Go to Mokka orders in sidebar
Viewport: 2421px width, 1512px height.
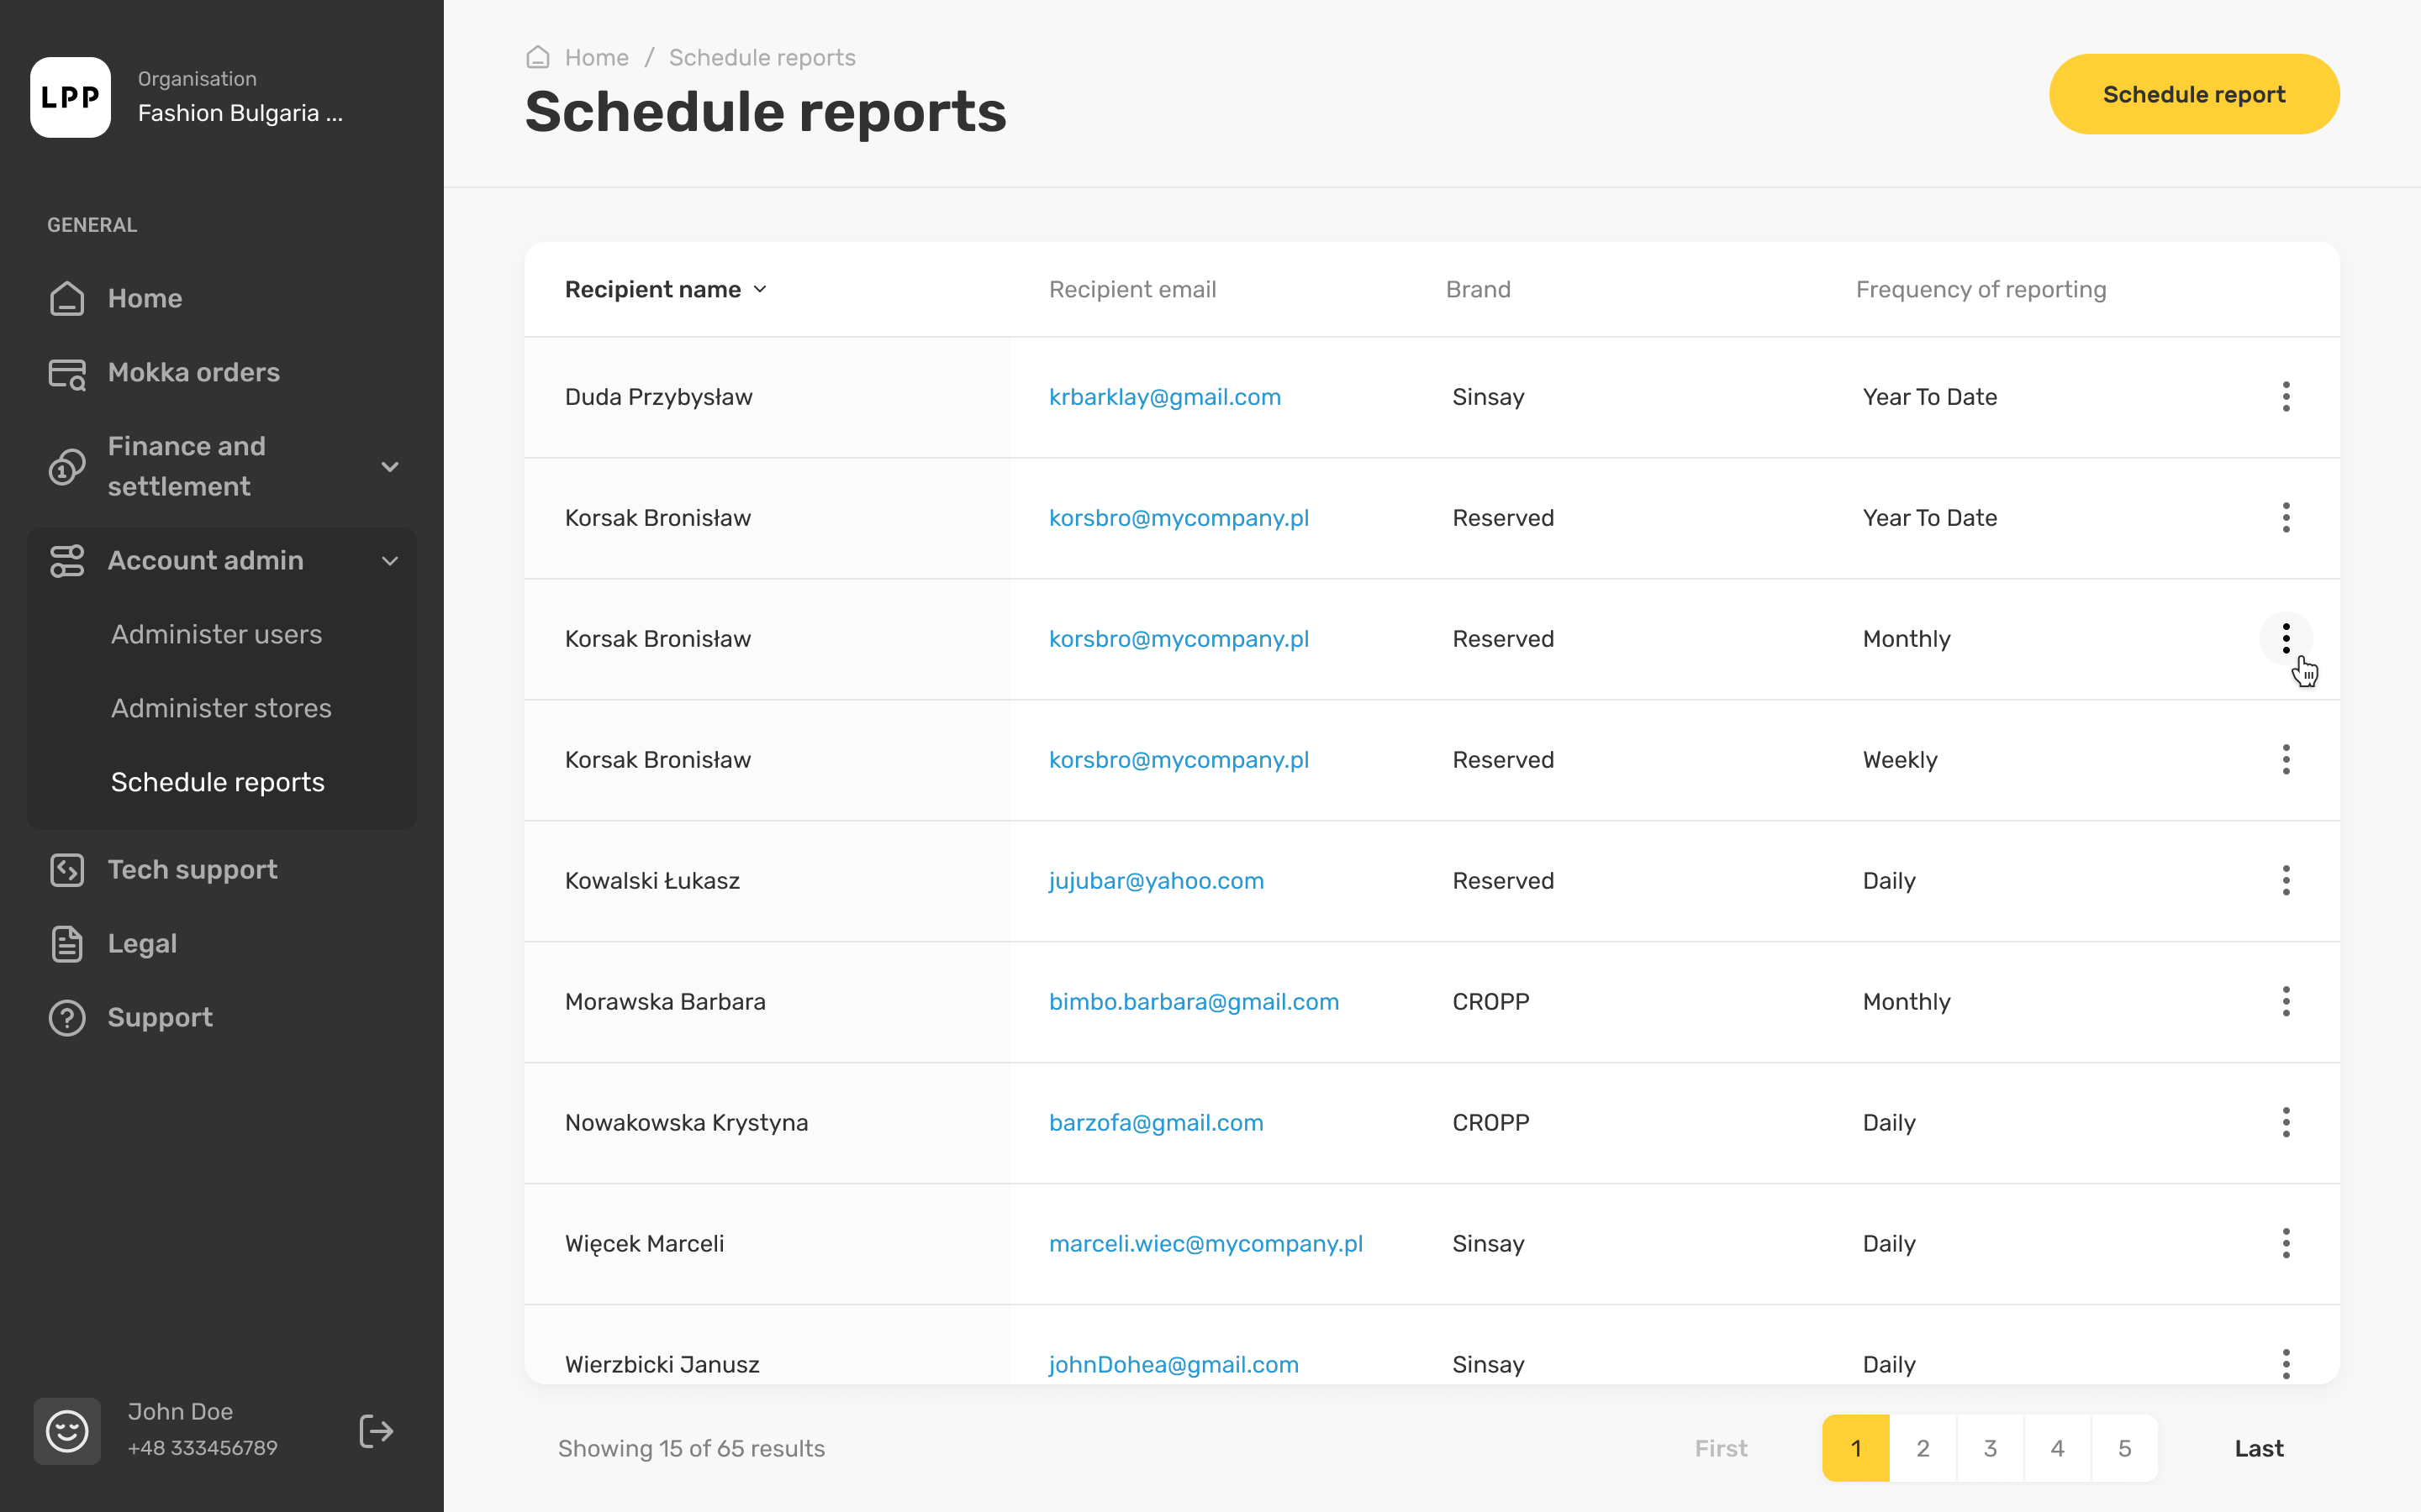point(193,373)
